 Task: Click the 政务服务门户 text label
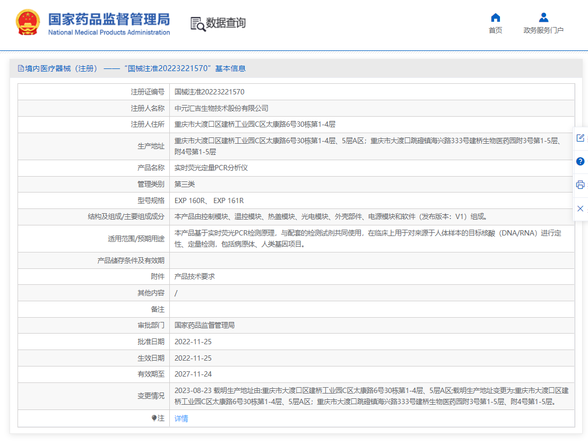pos(543,30)
